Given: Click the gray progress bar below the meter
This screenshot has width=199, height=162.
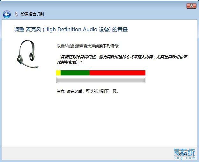Looking at the screenshot, I should pos(101,80).
